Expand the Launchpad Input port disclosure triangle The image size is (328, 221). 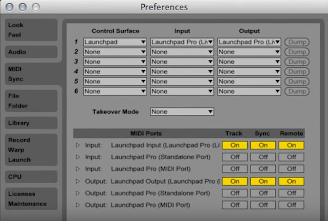coord(77,145)
